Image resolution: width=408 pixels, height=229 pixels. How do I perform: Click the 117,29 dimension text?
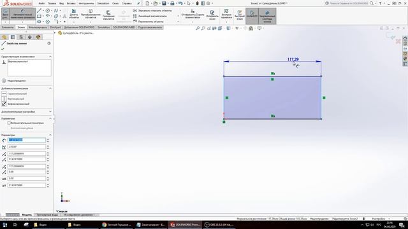(x=293, y=59)
